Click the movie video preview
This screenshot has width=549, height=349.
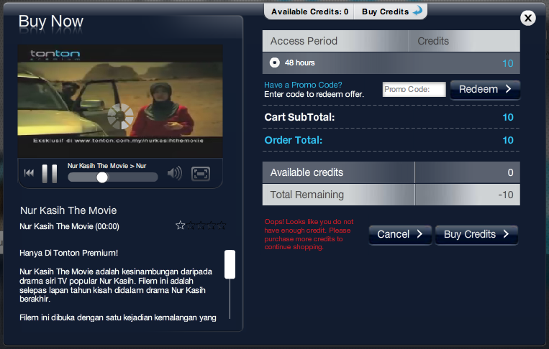click(120, 101)
